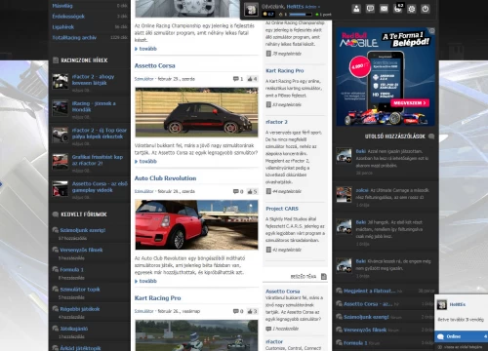The height and width of the screenshot is (351, 488).
Task: Open 'Ligahírek' in the left menu
Action: 63,27
